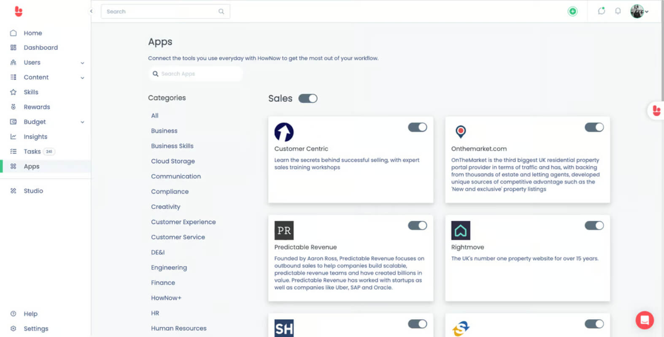The image size is (664, 337).
Task: Click the Skills star icon
Action: [x=13, y=92]
